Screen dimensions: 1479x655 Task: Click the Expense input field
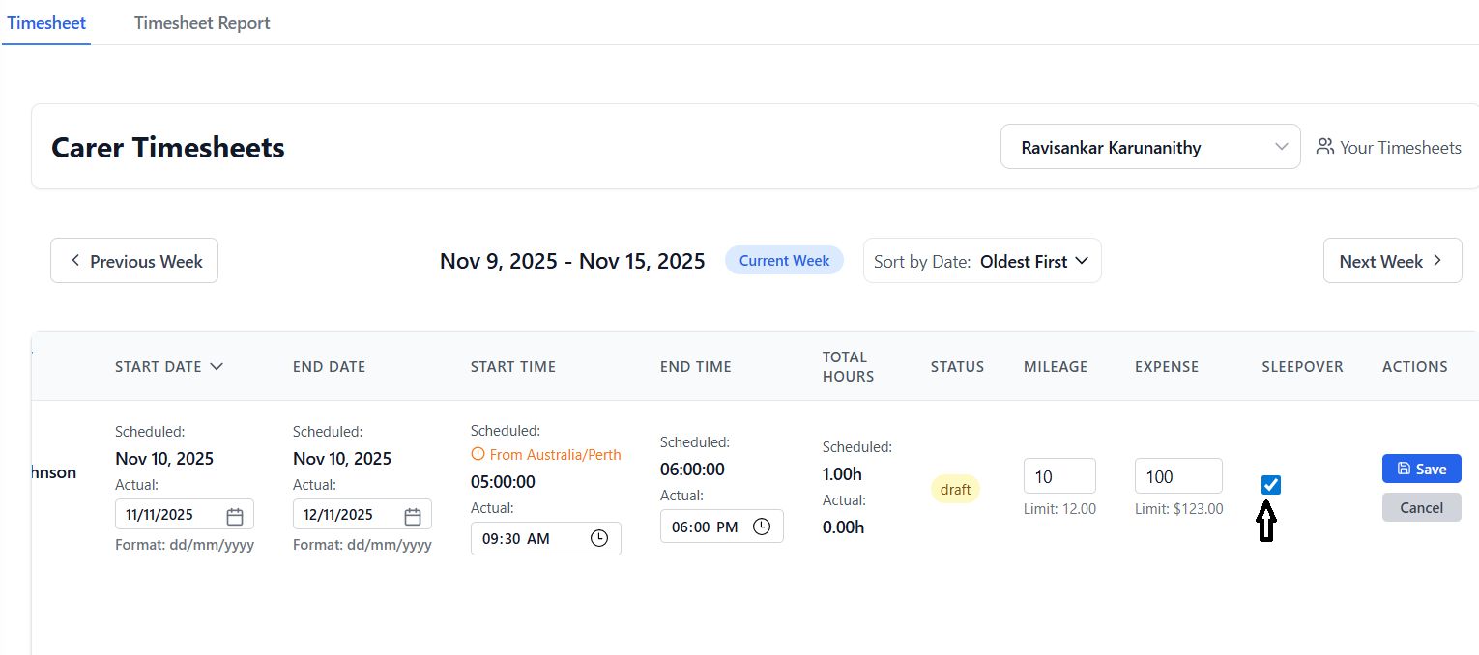(1177, 476)
